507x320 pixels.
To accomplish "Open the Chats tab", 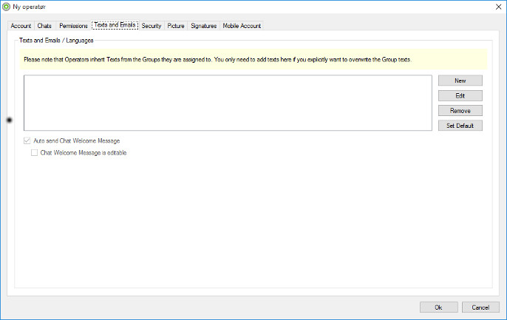I will click(x=44, y=26).
